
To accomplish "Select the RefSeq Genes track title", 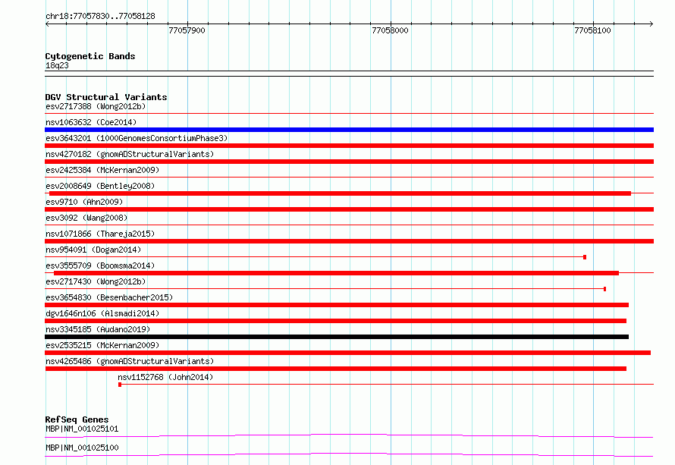I will point(77,419).
